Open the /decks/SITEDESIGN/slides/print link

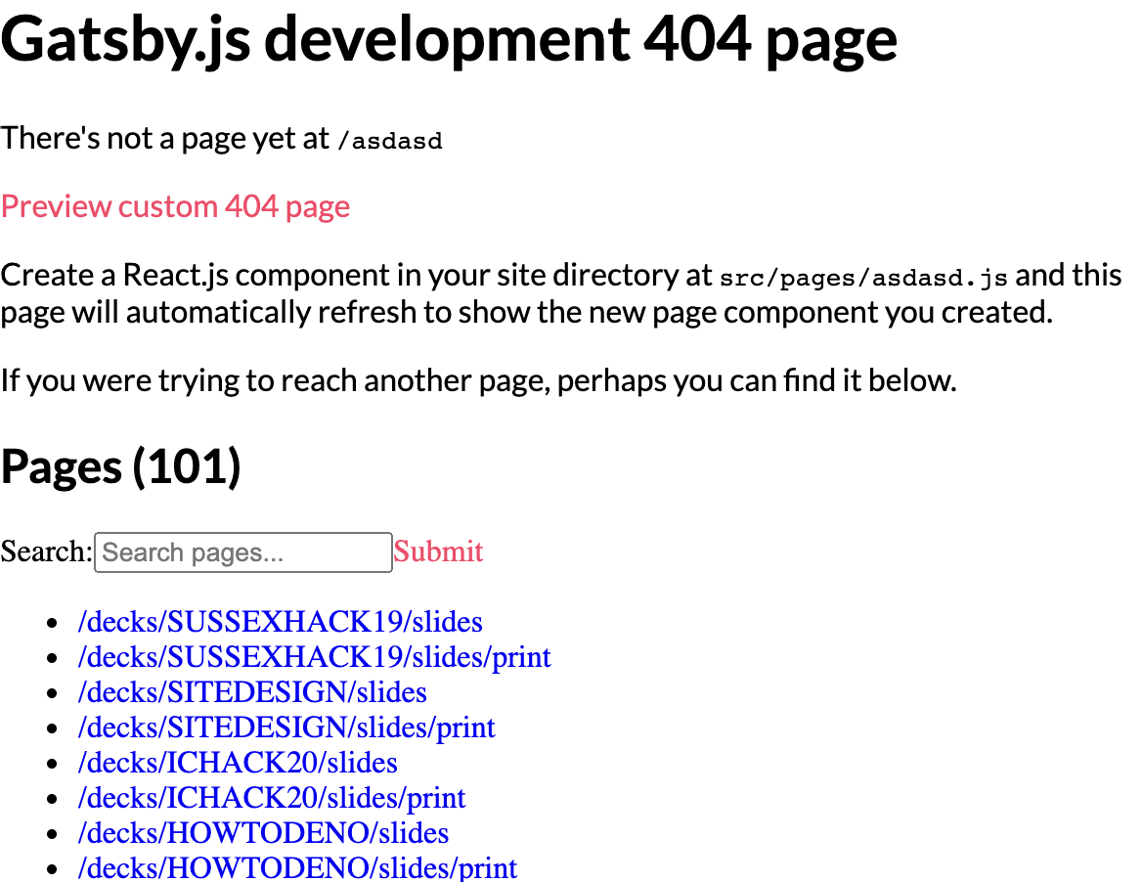coord(285,728)
